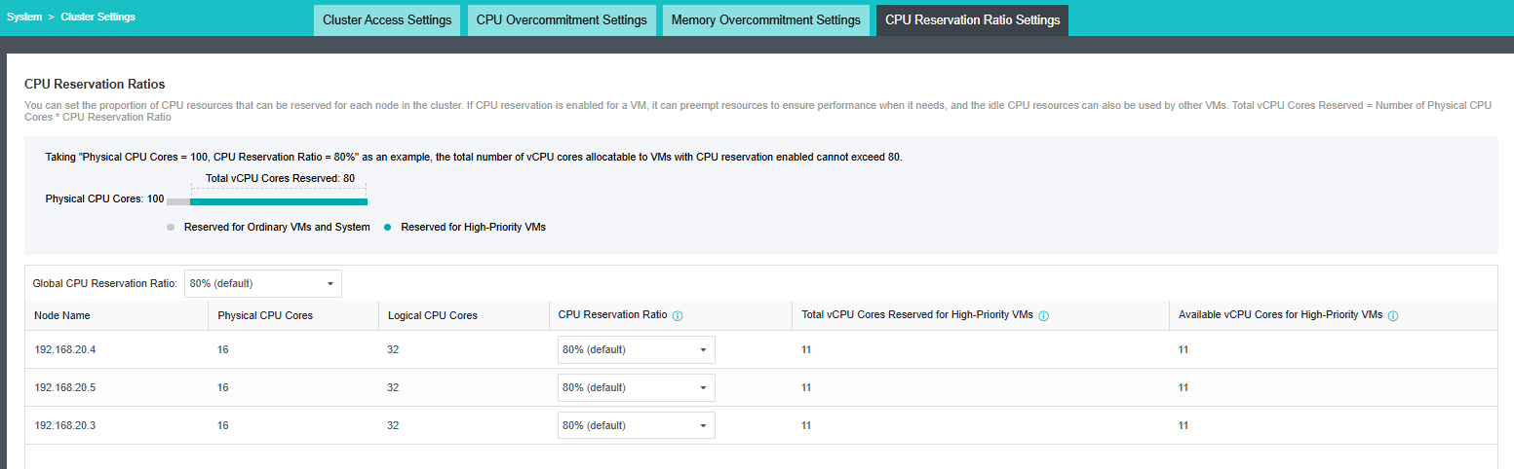1514x469 pixels.
Task: Click the Physical CPU Cores column header
Action: (265, 315)
